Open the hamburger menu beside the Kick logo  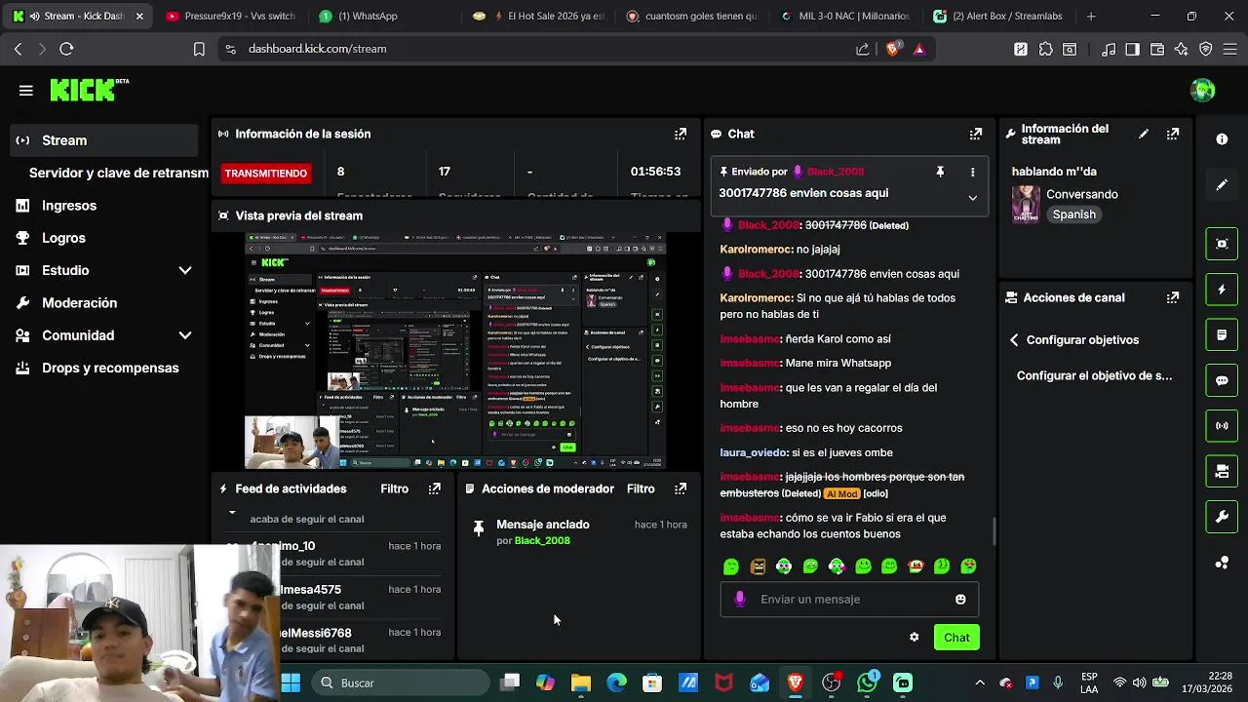(x=25, y=91)
